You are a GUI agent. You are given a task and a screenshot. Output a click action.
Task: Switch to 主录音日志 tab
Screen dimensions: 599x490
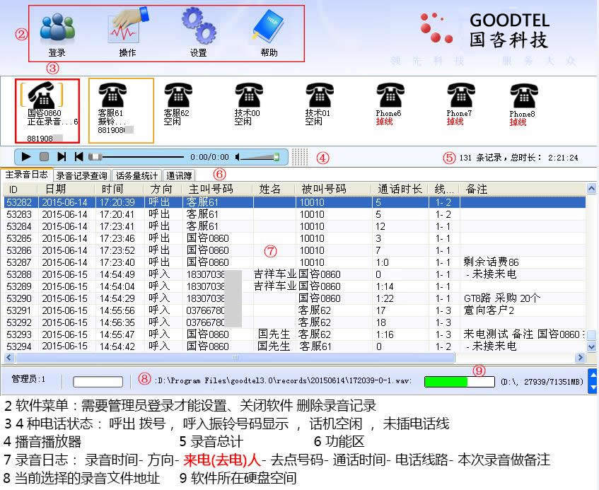point(26,175)
